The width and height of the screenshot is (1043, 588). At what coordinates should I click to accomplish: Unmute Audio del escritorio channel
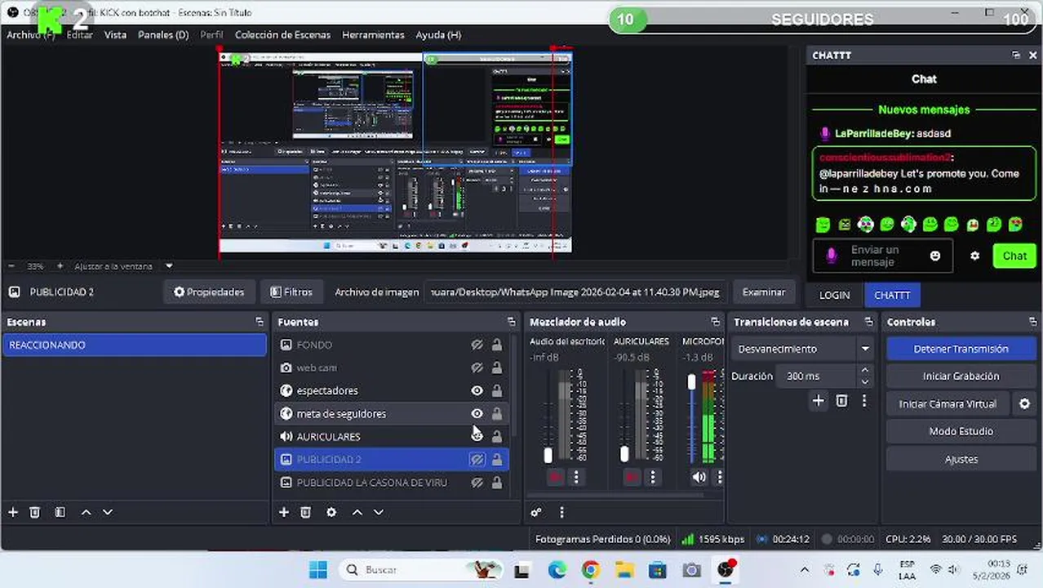(x=556, y=477)
